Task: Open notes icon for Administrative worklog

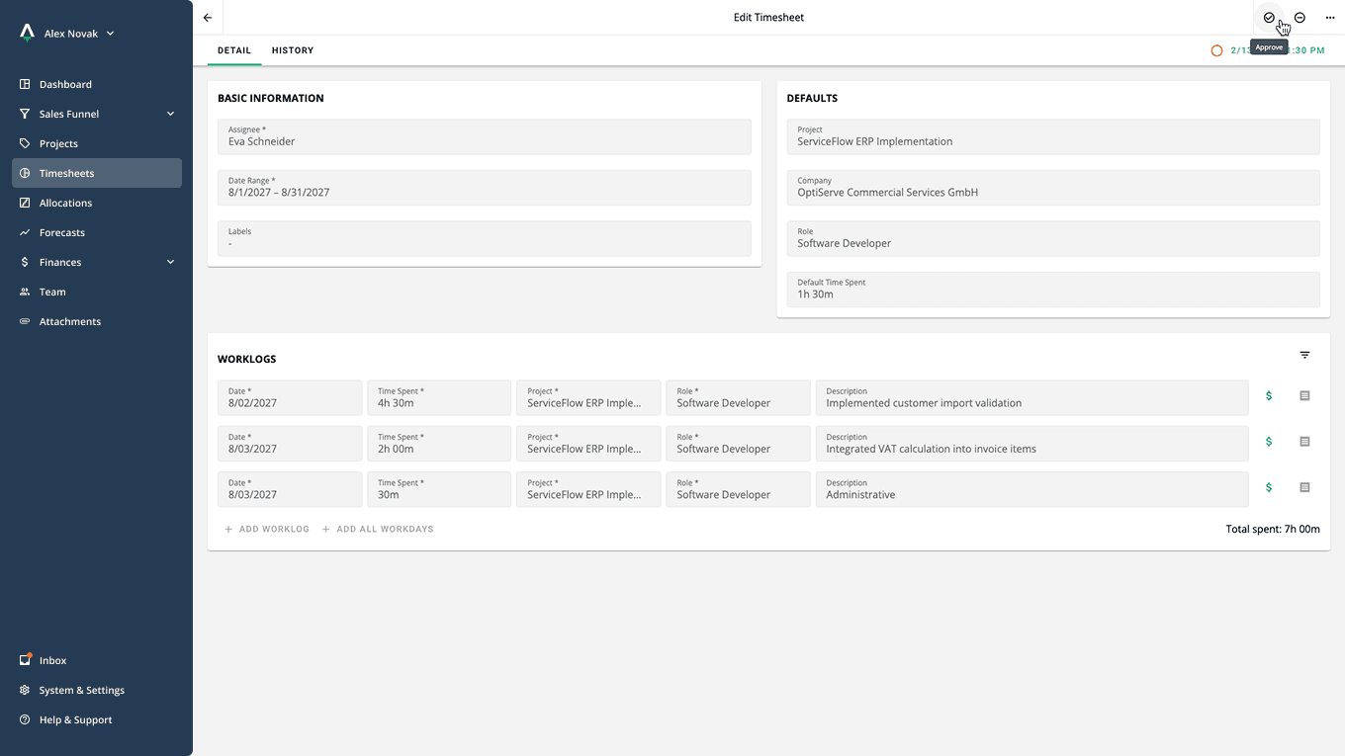Action: (x=1304, y=487)
